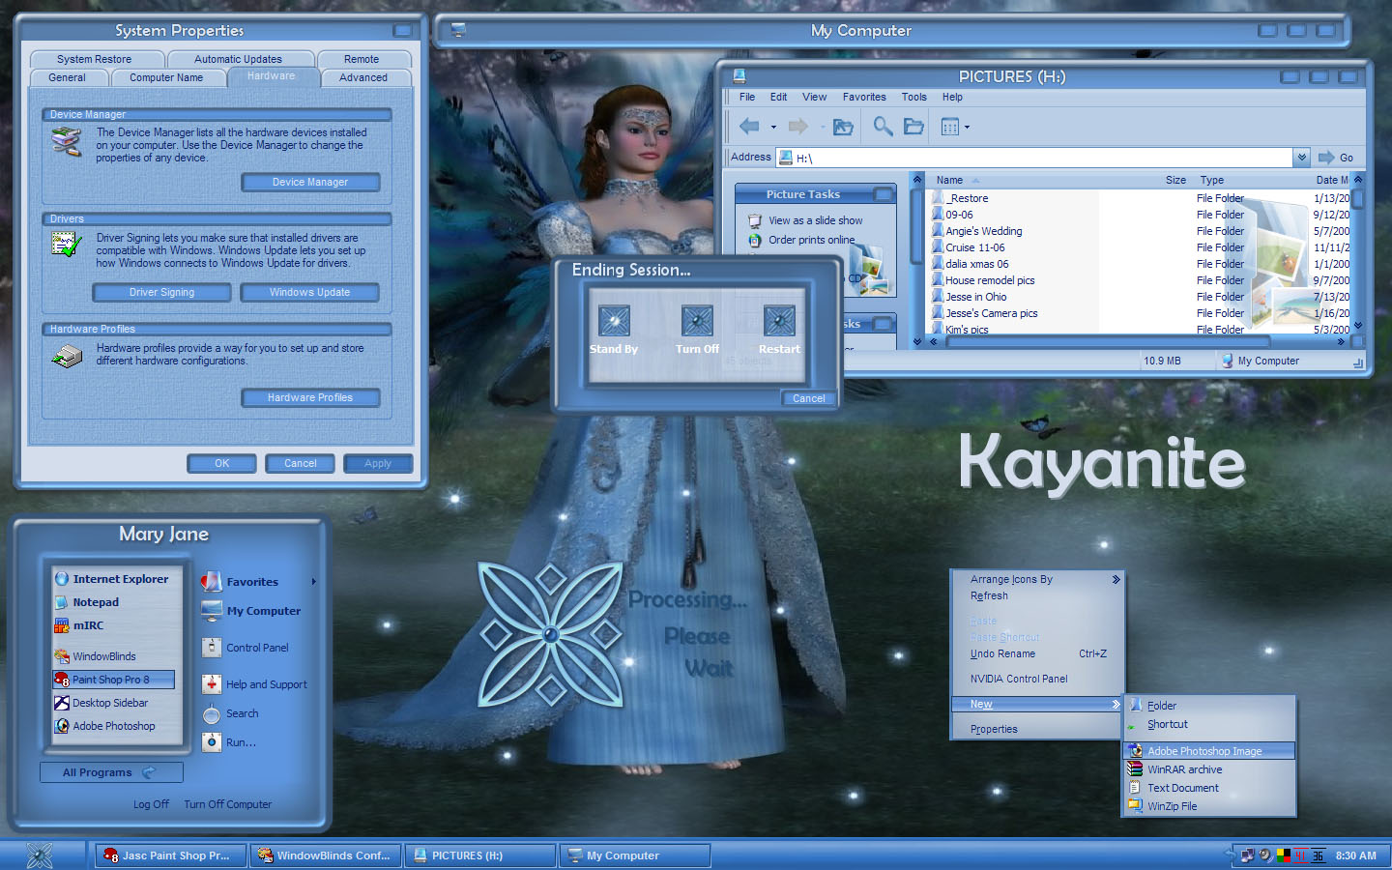
Task: Open the Tools menu
Action: click(913, 97)
